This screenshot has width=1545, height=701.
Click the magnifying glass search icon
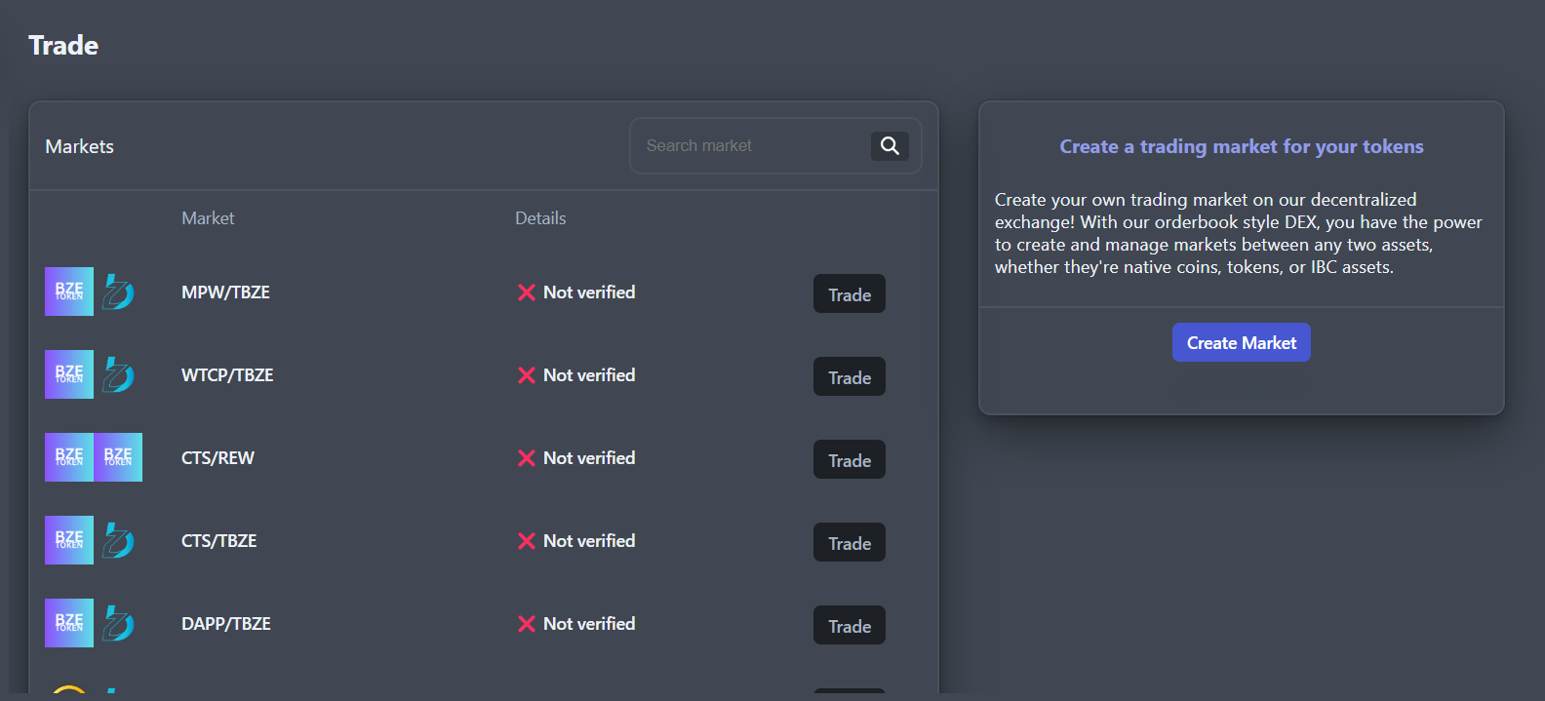coord(890,146)
